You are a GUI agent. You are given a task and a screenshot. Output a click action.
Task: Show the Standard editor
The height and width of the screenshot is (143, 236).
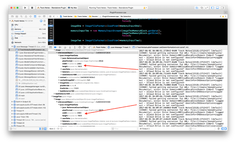coord(197,8)
